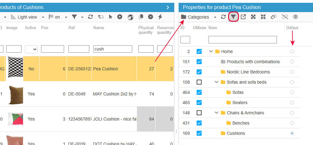Click the Ref column filter field
The image size is (313, 145).
pos(79,49)
